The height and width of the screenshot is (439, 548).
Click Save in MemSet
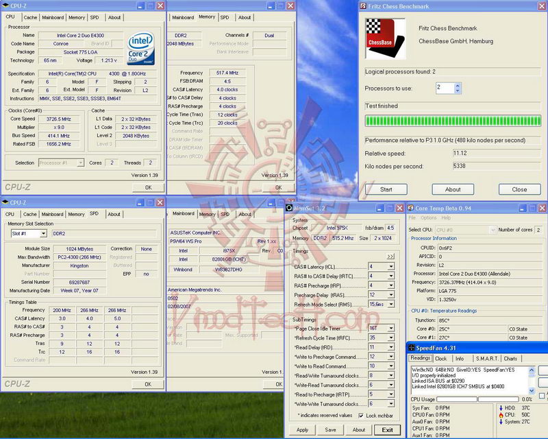pos(330,430)
